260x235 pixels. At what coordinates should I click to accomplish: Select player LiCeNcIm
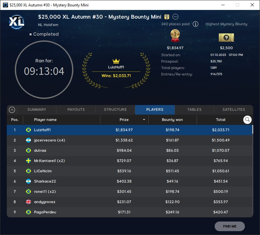point(43,171)
